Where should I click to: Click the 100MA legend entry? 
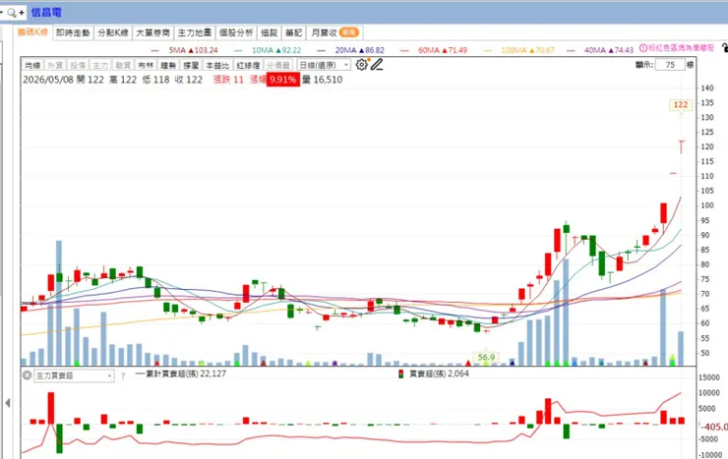(x=519, y=50)
